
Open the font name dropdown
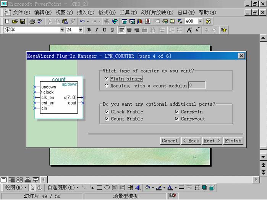tap(62, 30)
